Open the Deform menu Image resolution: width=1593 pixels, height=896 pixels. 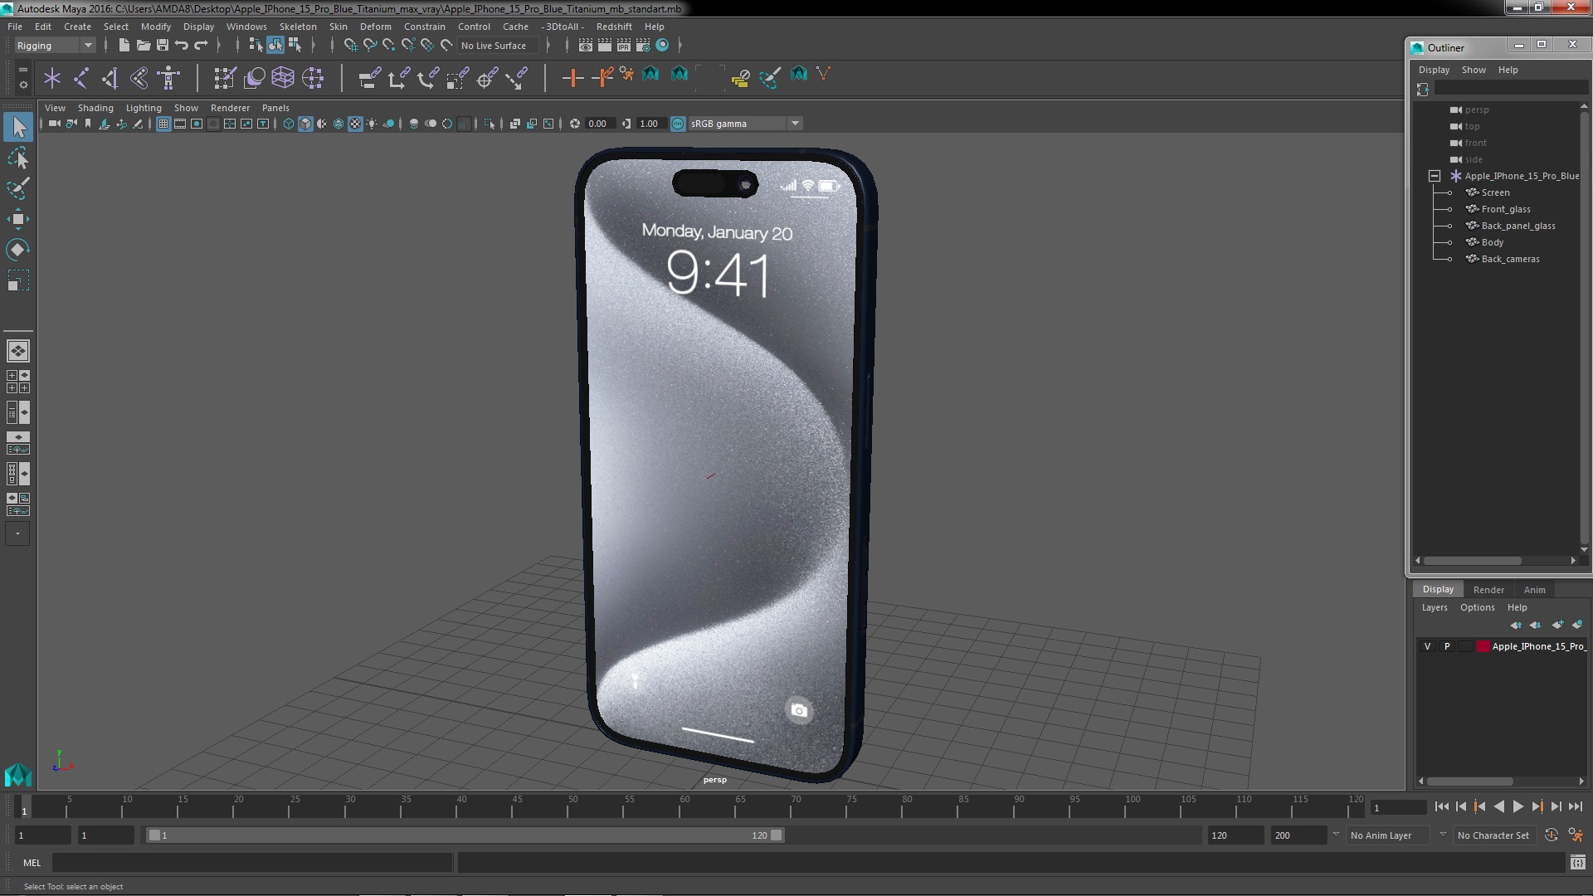375,27
